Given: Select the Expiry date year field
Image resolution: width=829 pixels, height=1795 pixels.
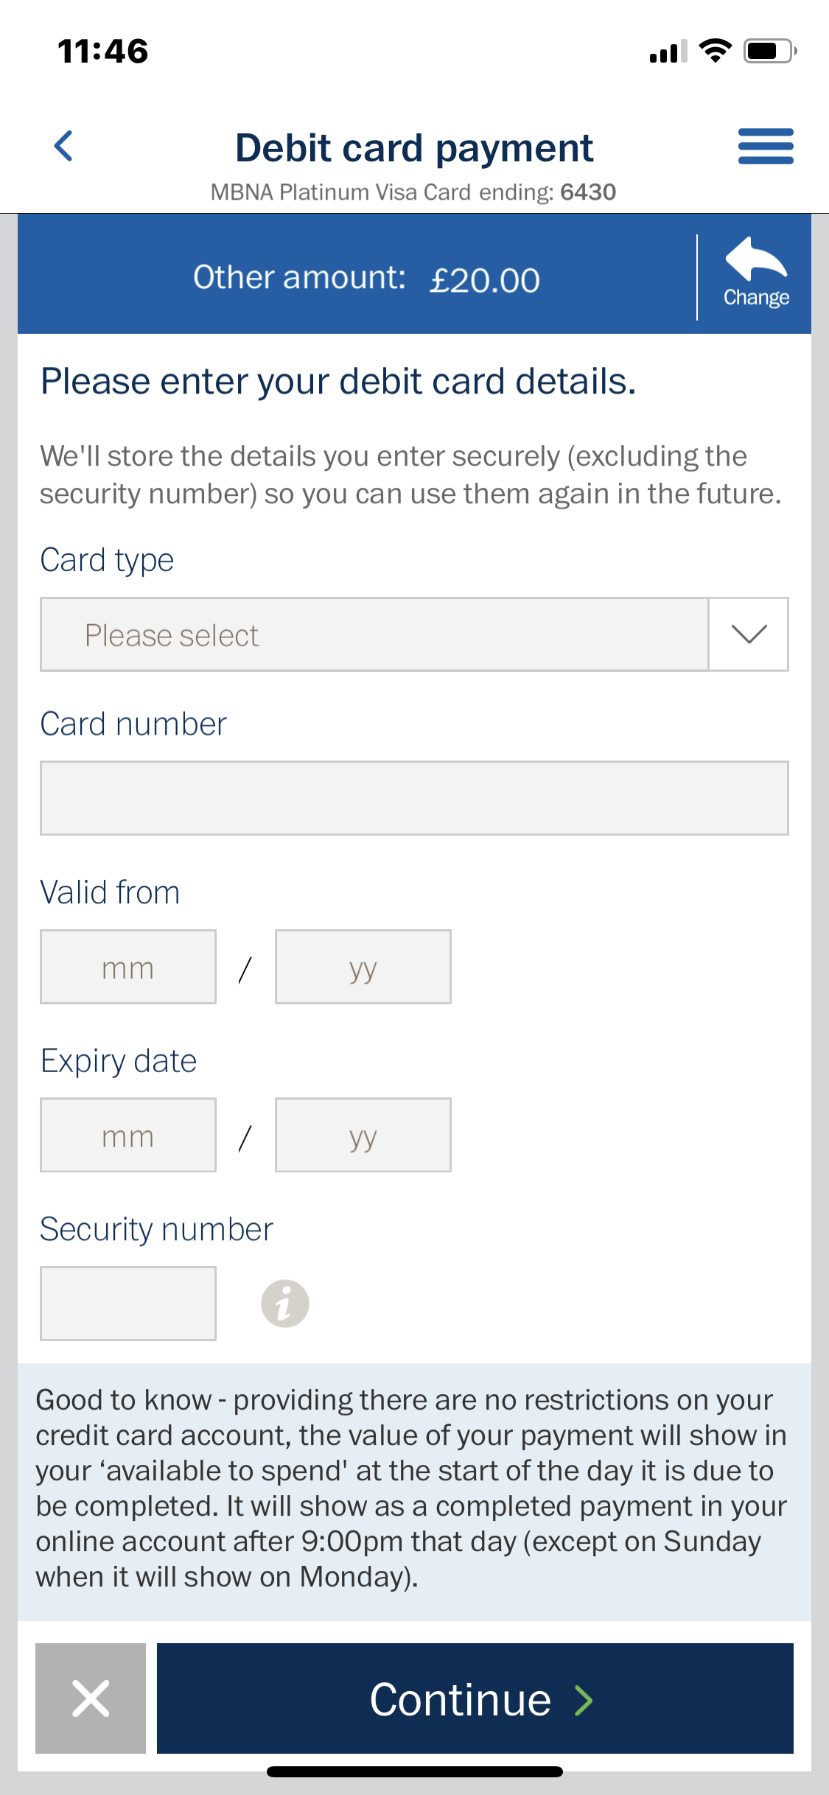Looking at the screenshot, I should coord(363,1135).
